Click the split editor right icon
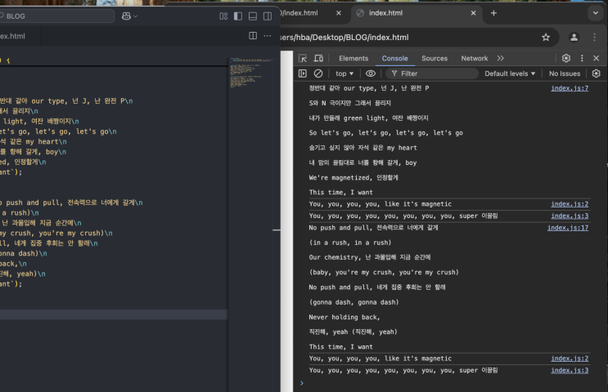The height and width of the screenshot is (392, 608). pyautogui.click(x=253, y=36)
